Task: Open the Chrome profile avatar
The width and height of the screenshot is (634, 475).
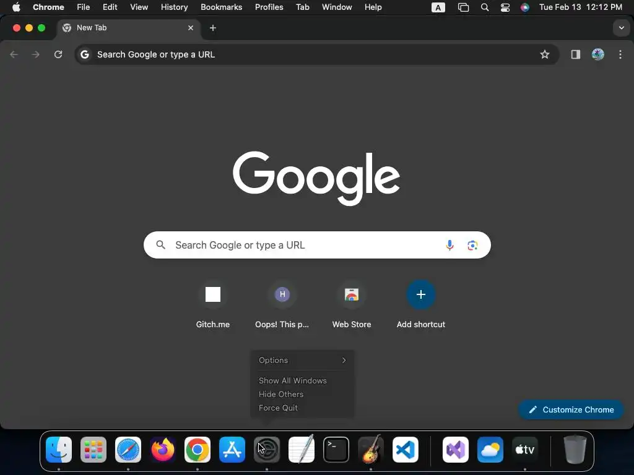Action: pos(598,54)
